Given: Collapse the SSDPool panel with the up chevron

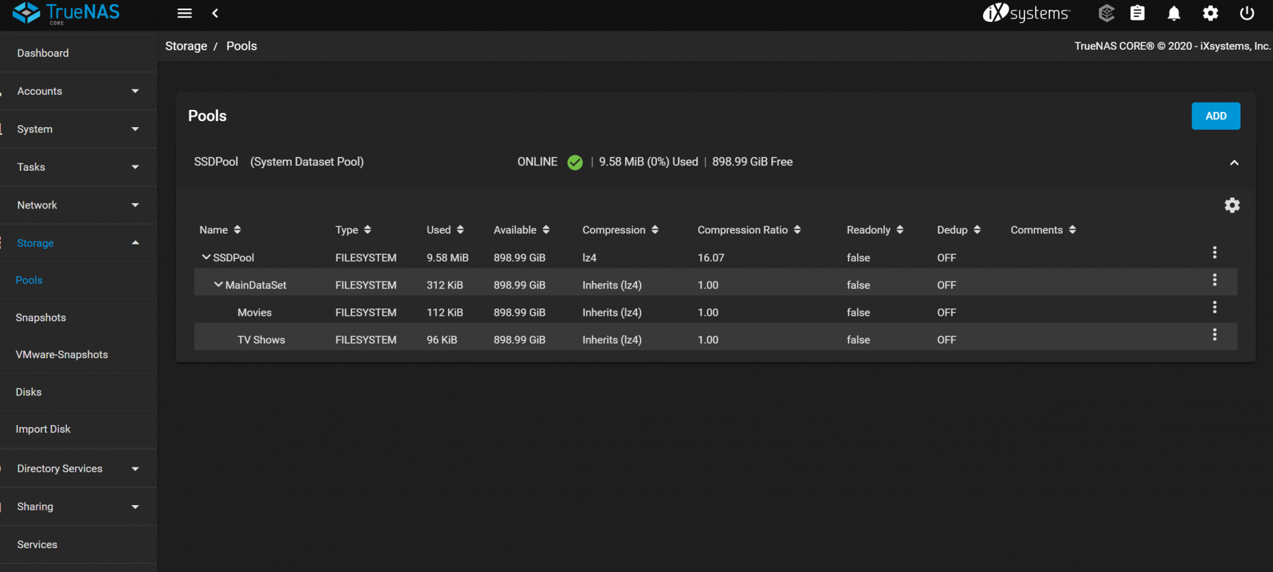Looking at the screenshot, I should coord(1234,163).
